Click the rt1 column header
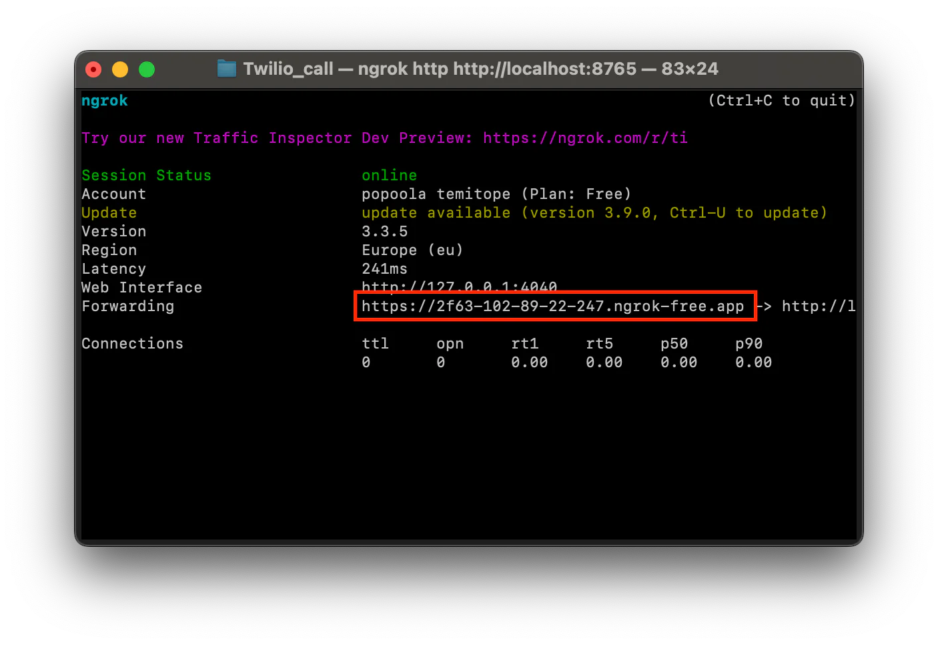The height and width of the screenshot is (645, 938). tap(525, 344)
